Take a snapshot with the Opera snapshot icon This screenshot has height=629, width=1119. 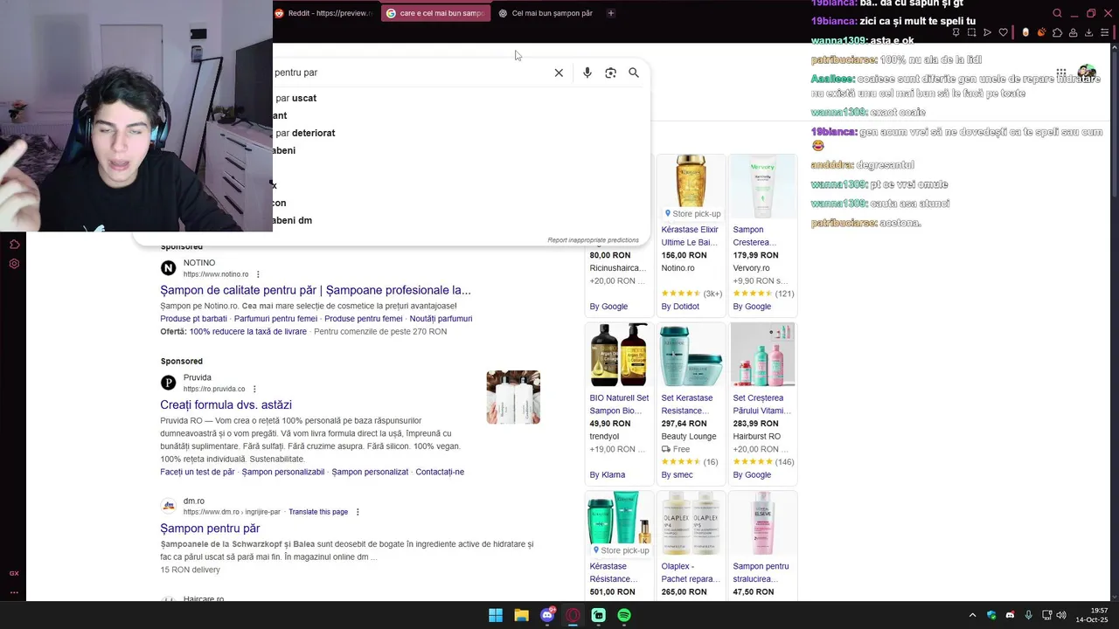tap(972, 32)
